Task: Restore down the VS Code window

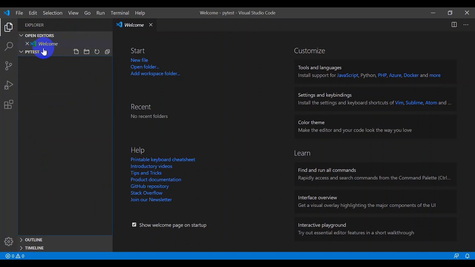Action: click(450, 13)
